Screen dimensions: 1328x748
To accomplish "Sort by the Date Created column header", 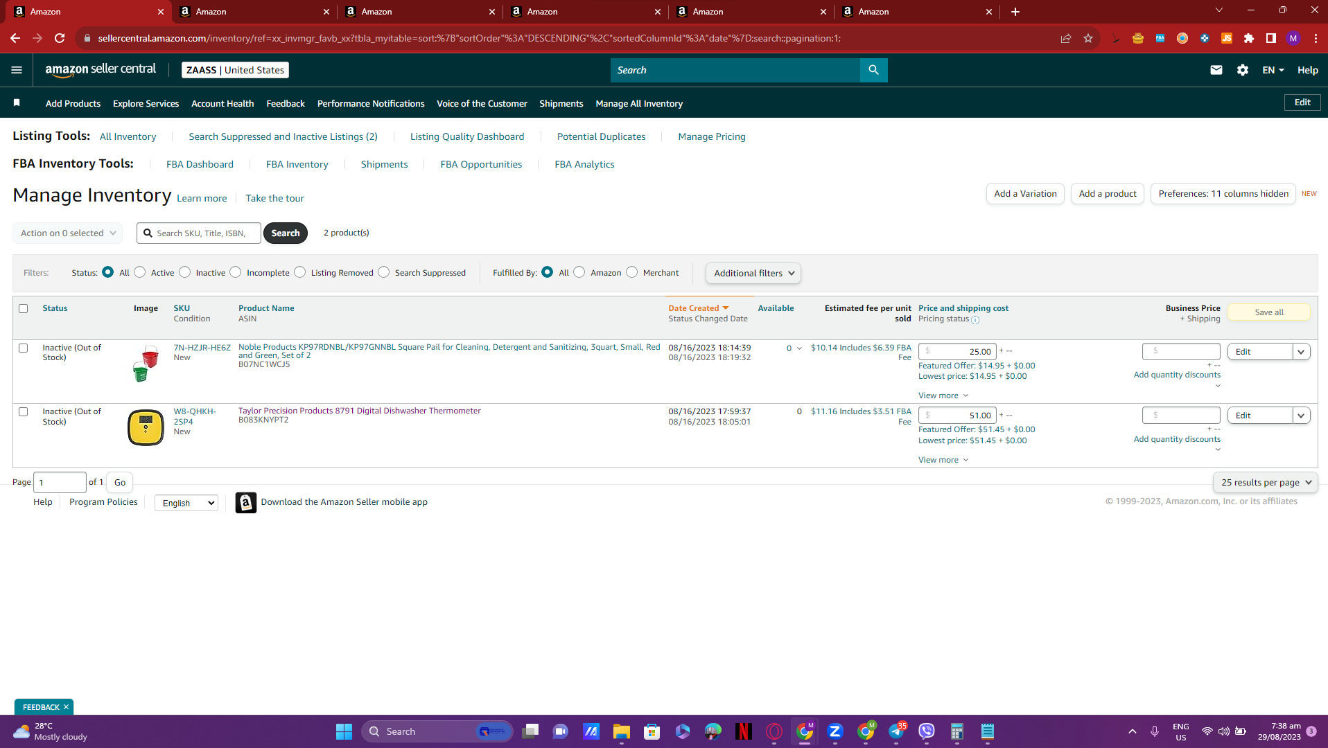I will (698, 308).
